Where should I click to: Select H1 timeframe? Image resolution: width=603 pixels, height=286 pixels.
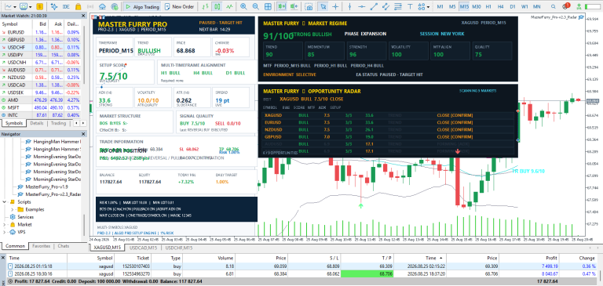[x=488, y=6]
